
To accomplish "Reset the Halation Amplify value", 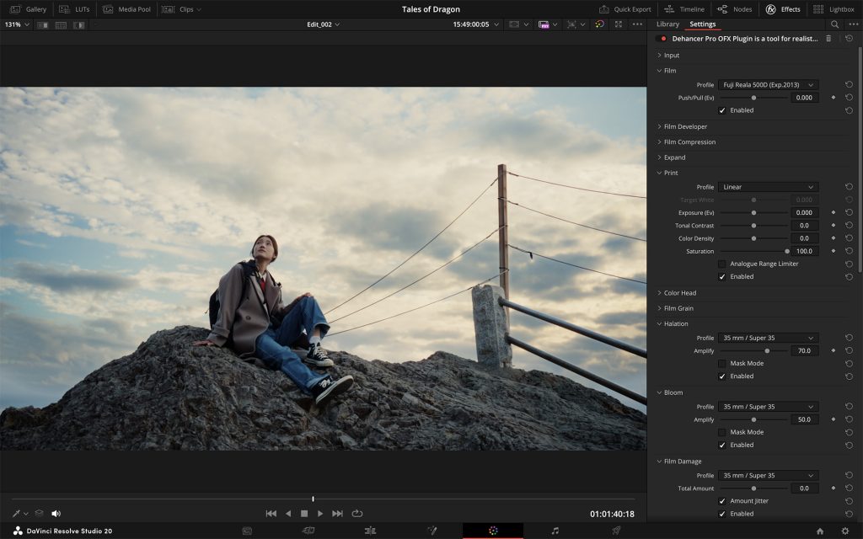I will click(x=849, y=350).
